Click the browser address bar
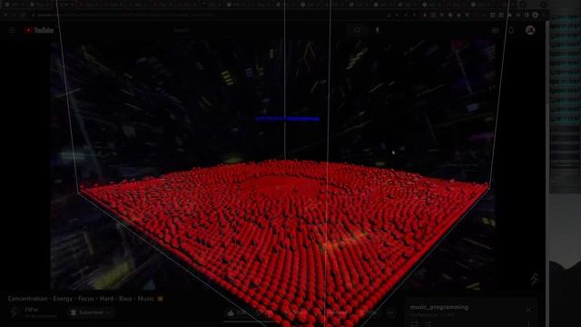Screen dimensions: 581x327 (208, 15)
